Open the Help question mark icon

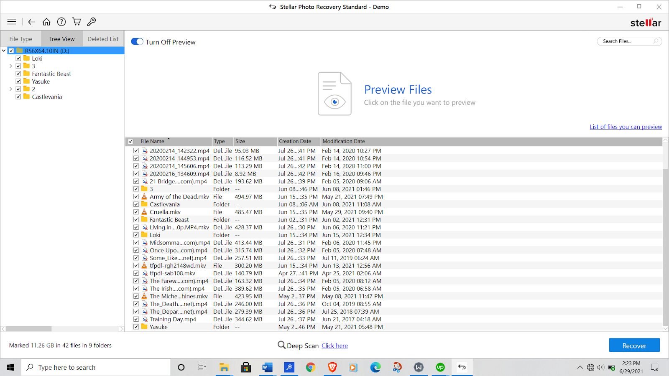point(61,22)
